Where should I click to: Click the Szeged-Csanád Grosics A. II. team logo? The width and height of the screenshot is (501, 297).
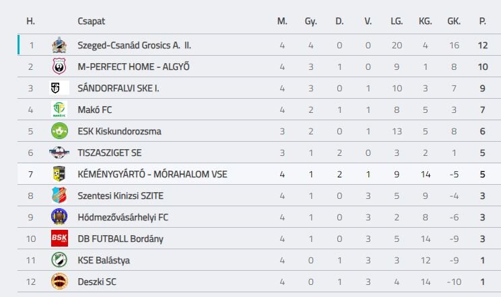[x=59, y=46]
